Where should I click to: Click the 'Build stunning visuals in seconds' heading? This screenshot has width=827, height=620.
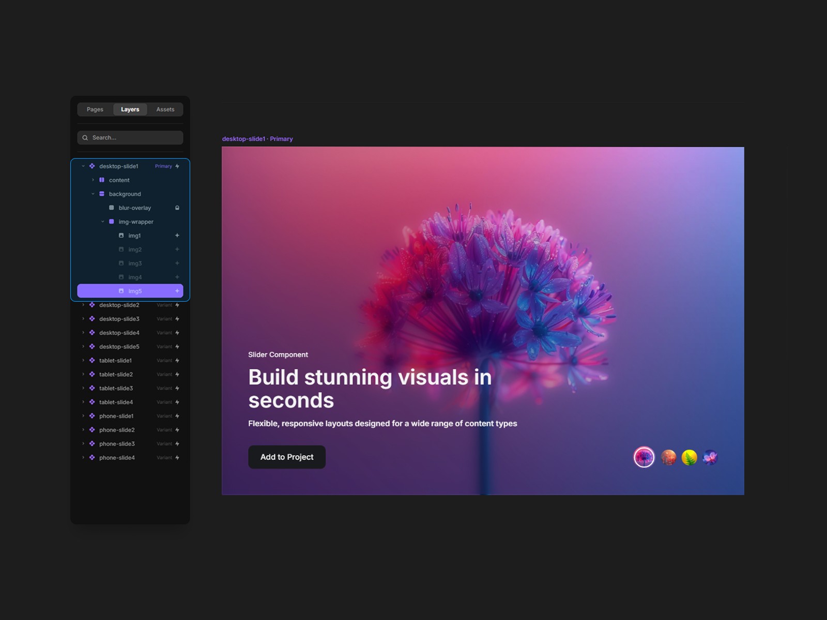(x=370, y=389)
